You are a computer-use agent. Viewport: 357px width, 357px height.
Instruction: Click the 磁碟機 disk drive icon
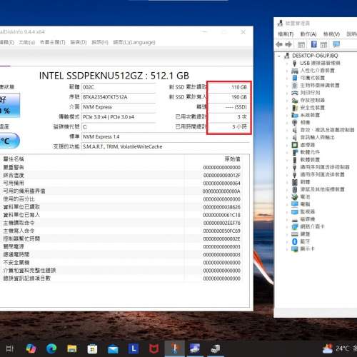point(295,220)
